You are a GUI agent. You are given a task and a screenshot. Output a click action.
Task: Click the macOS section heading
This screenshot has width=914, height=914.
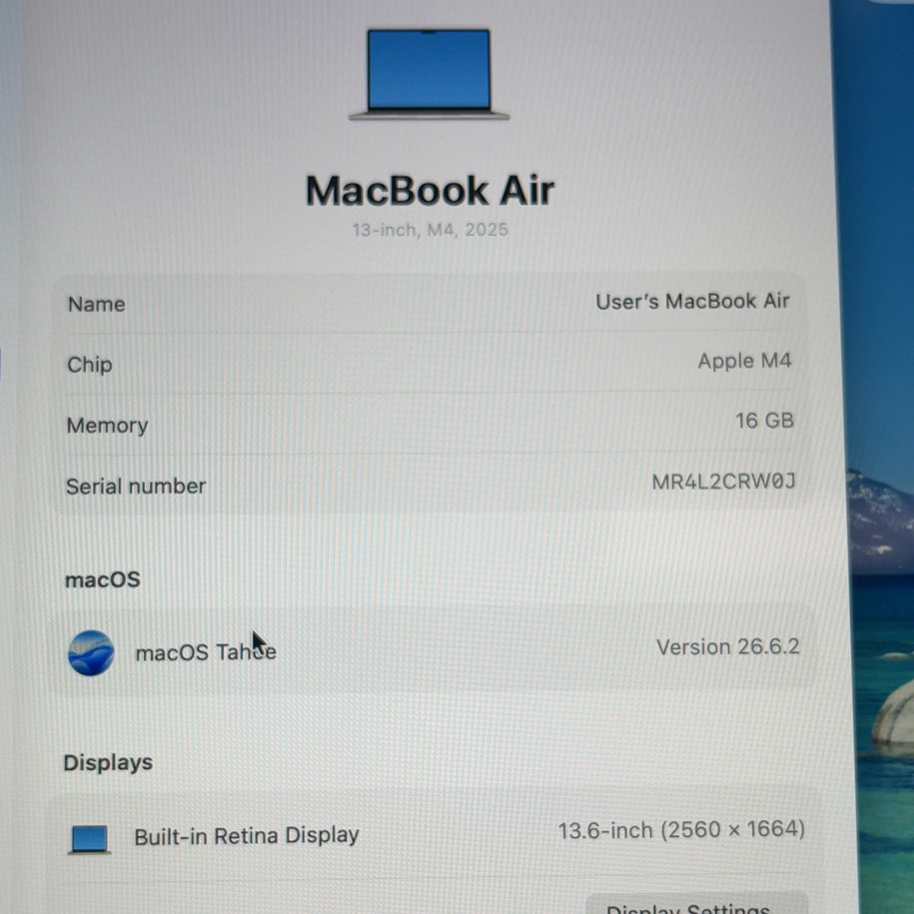103,580
